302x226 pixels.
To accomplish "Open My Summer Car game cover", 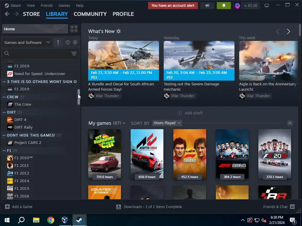I will point(105,154).
